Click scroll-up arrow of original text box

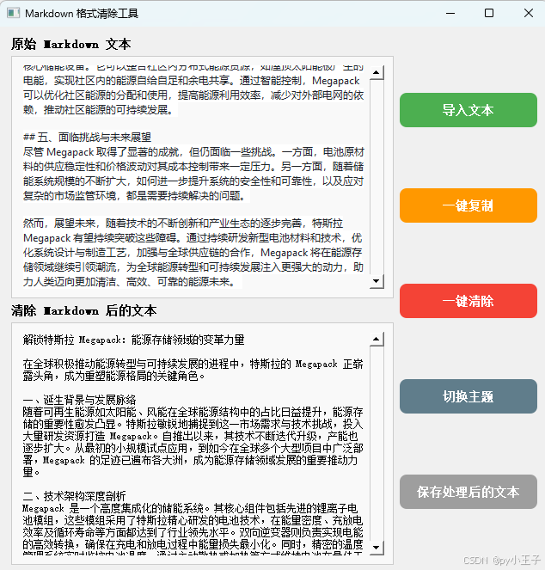[x=377, y=73]
